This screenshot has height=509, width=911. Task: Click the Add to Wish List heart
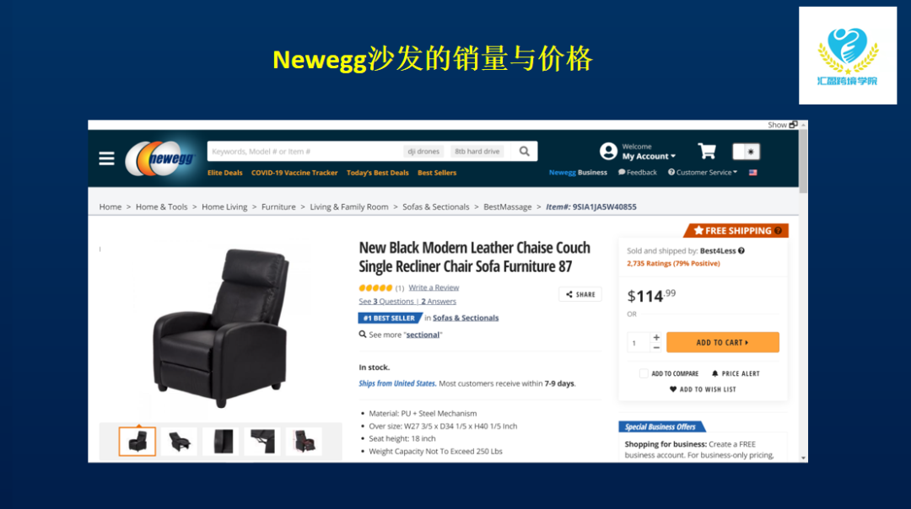pos(673,389)
